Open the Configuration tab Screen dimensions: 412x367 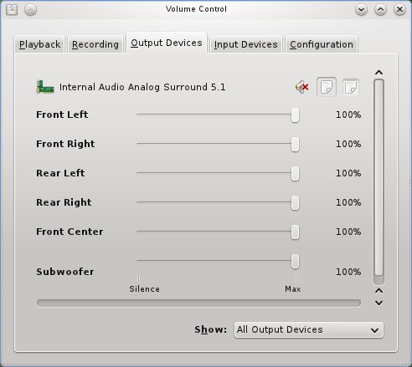point(322,44)
